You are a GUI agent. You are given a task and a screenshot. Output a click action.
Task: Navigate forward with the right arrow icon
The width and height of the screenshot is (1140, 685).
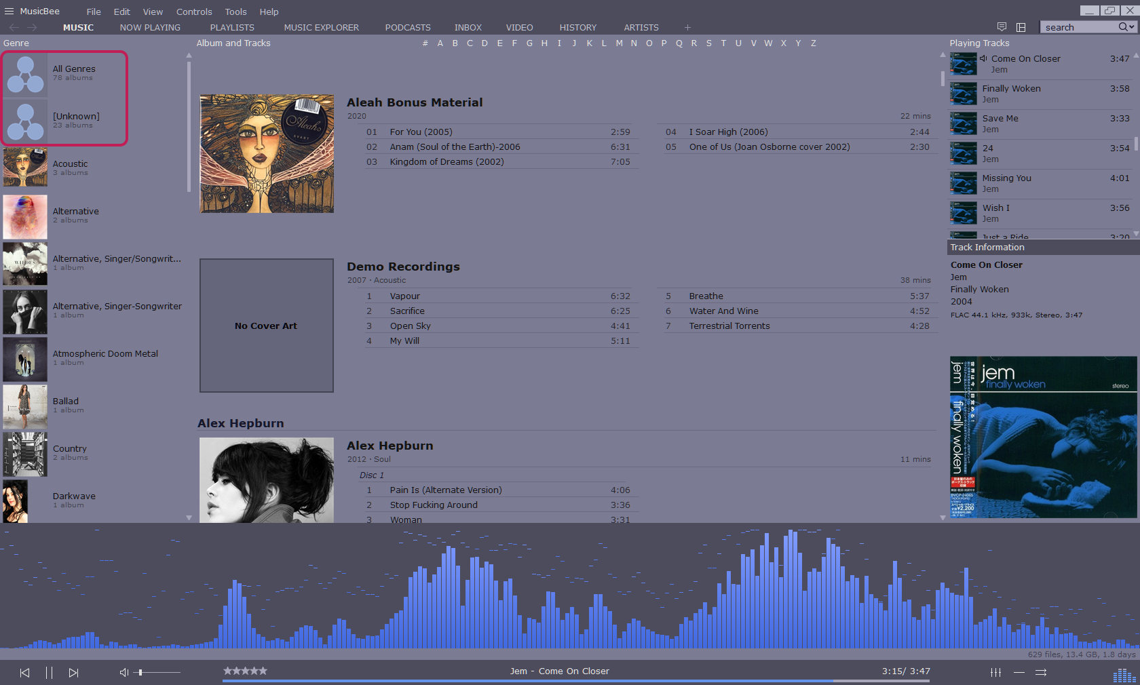point(32,27)
